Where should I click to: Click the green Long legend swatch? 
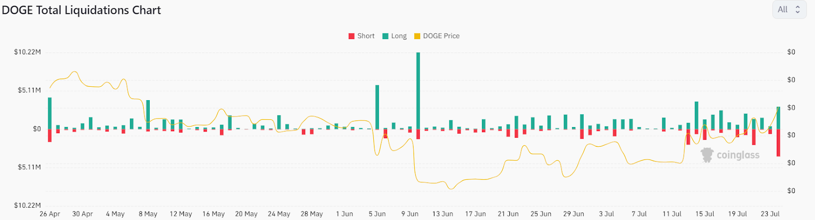pyautogui.click(x=386, y=36)
